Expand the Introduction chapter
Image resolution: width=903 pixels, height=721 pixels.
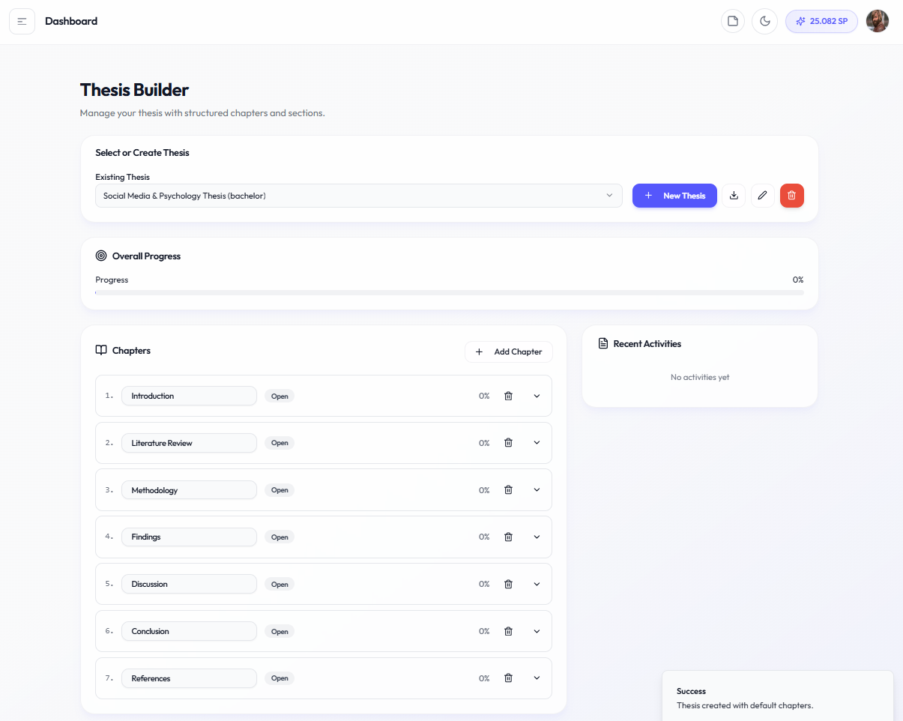tap(537, 396)
